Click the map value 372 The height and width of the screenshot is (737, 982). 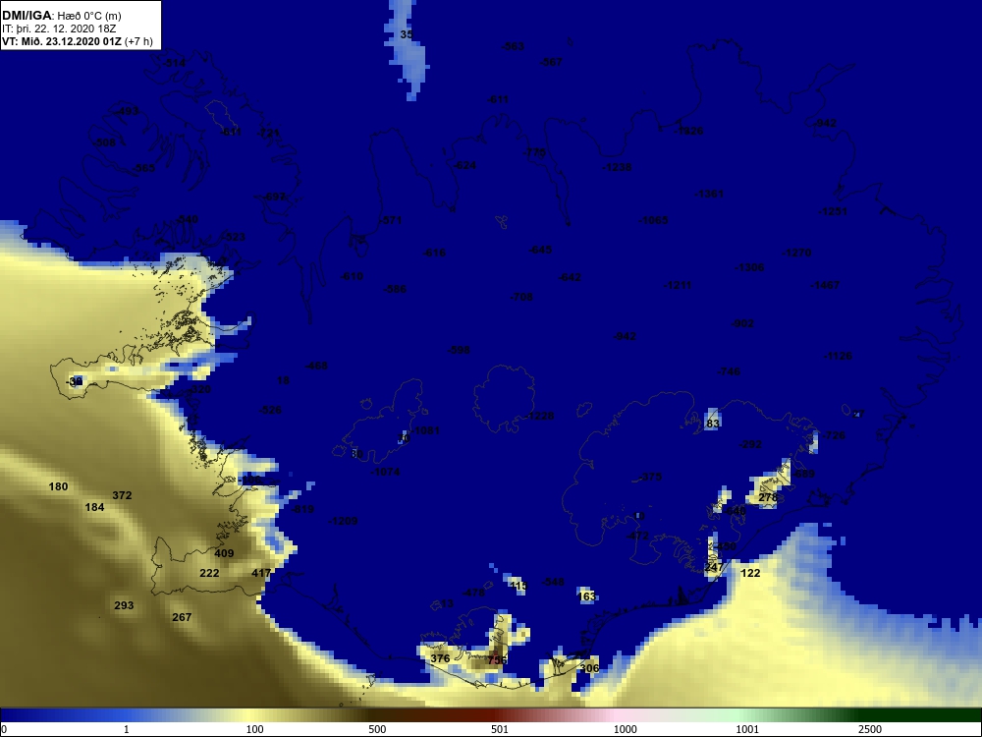(122, 495)
